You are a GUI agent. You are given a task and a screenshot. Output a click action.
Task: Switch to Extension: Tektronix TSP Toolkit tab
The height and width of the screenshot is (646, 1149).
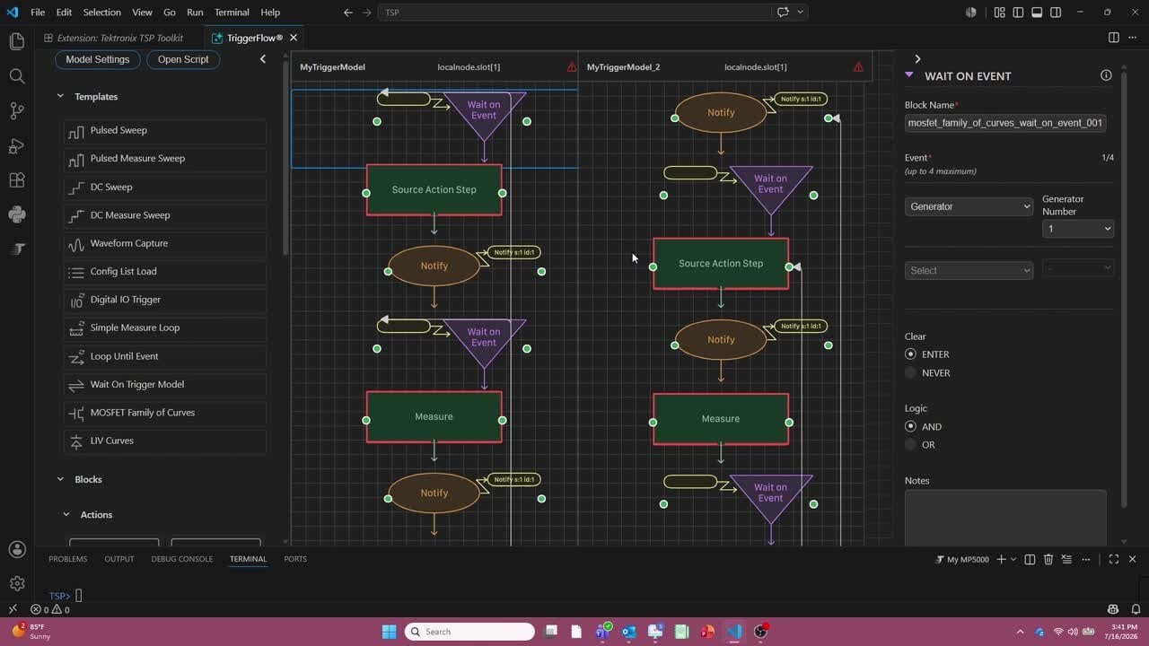point(120,38)
